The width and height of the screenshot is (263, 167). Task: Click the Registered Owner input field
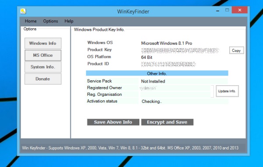pyautogui.click(x=175, y=88)
